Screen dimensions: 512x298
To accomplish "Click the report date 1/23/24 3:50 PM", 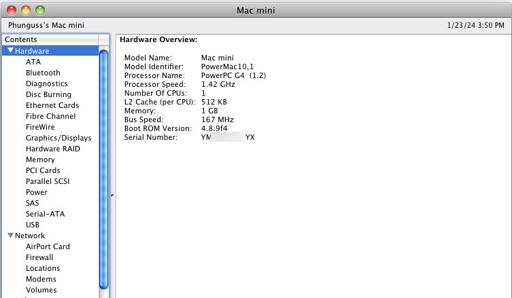I will pos(475,25).
